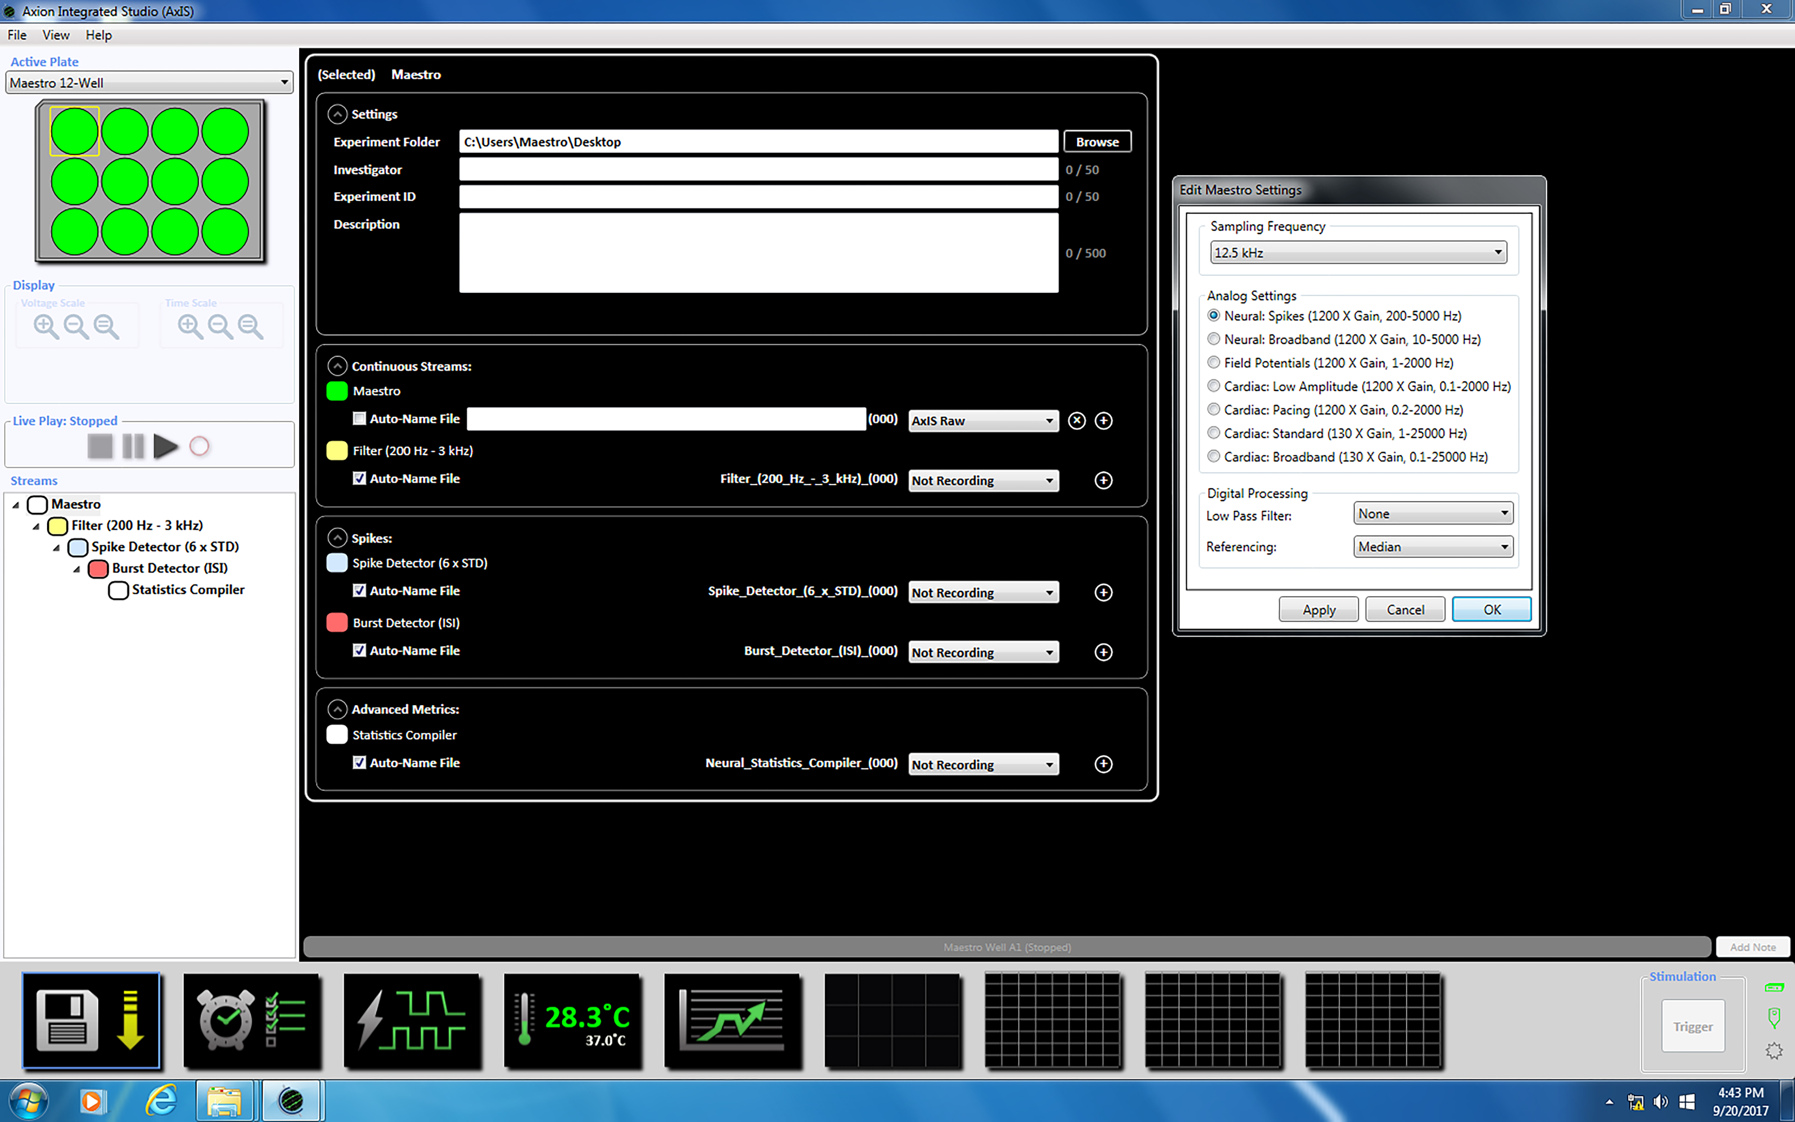Select Statistics Compiler in Streams tree
This screenshot has height=1122, width=1795.
[188, 590]
